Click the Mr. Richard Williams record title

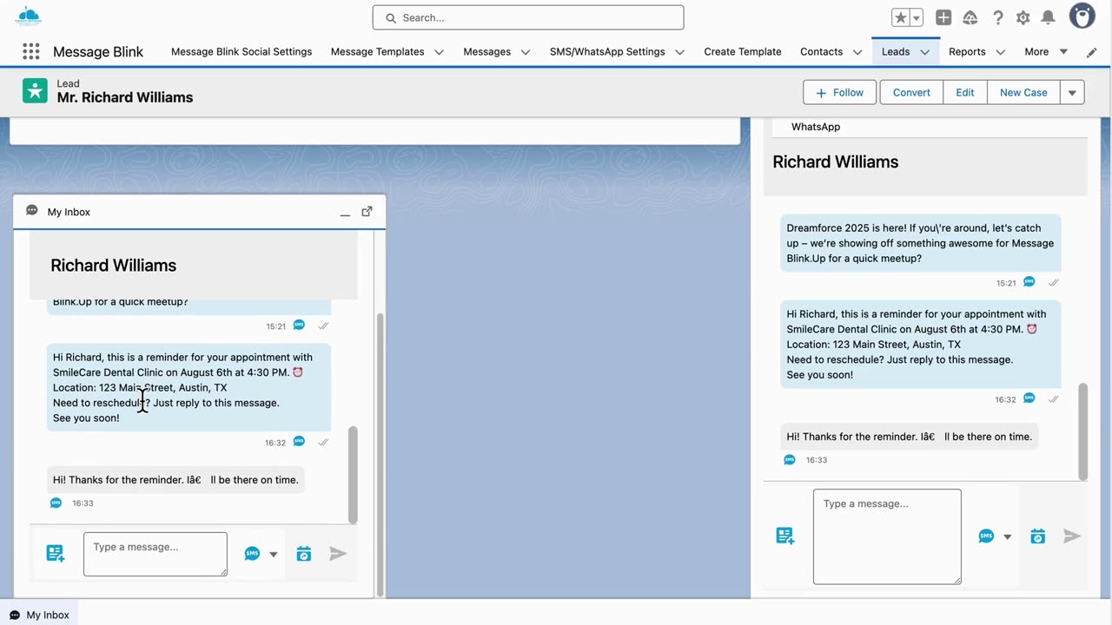coord(125,97)
